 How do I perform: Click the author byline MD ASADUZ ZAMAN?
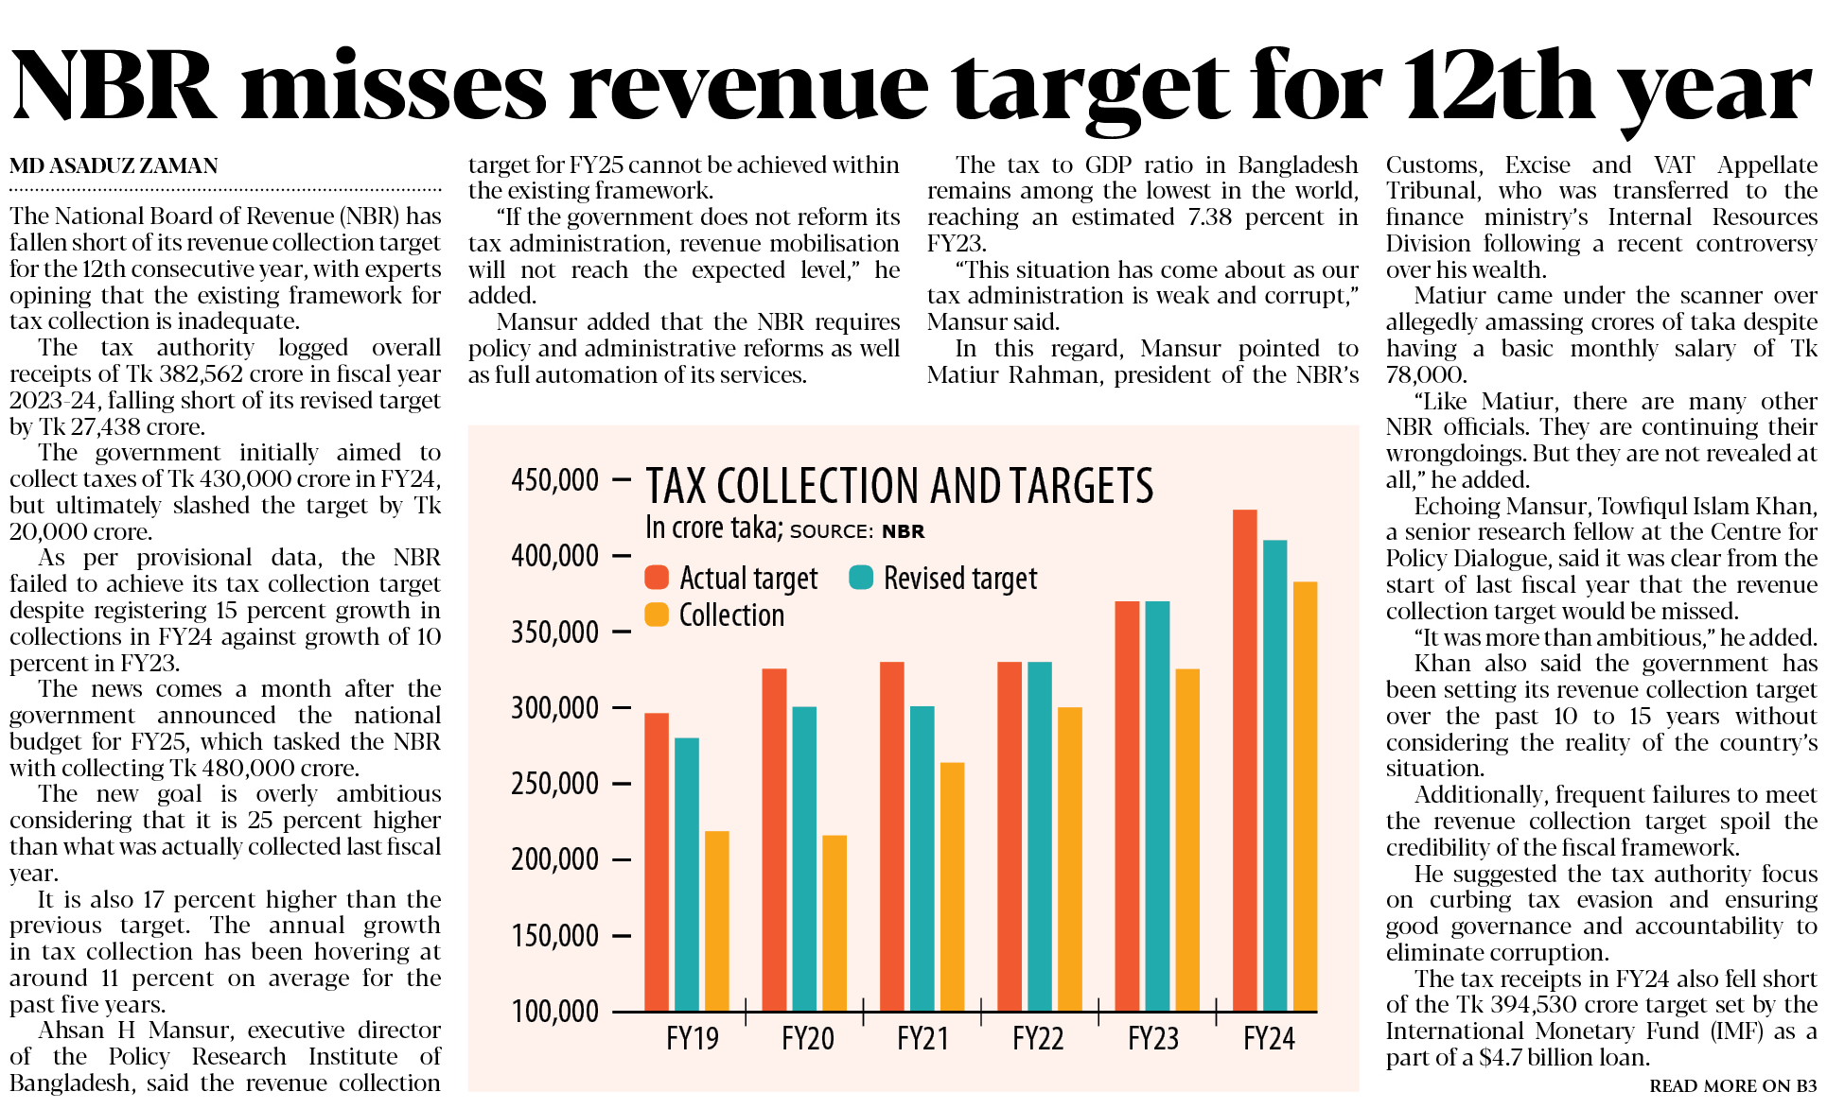click(114, 166)
